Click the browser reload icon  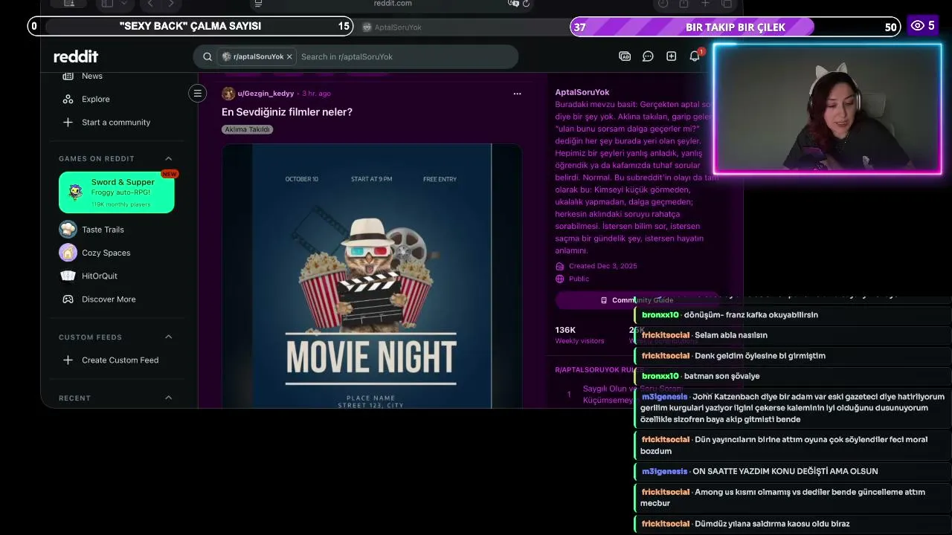527,4
